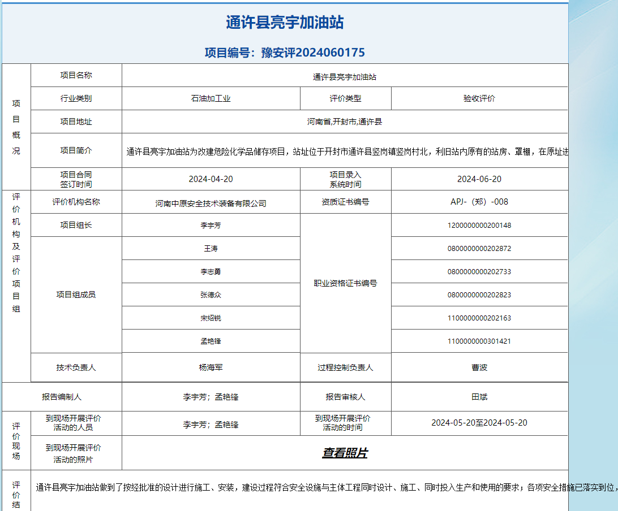Screen dimensions: 618x511
Task: Click the page heading 通许县亮宇加油站
Action: 285,23
